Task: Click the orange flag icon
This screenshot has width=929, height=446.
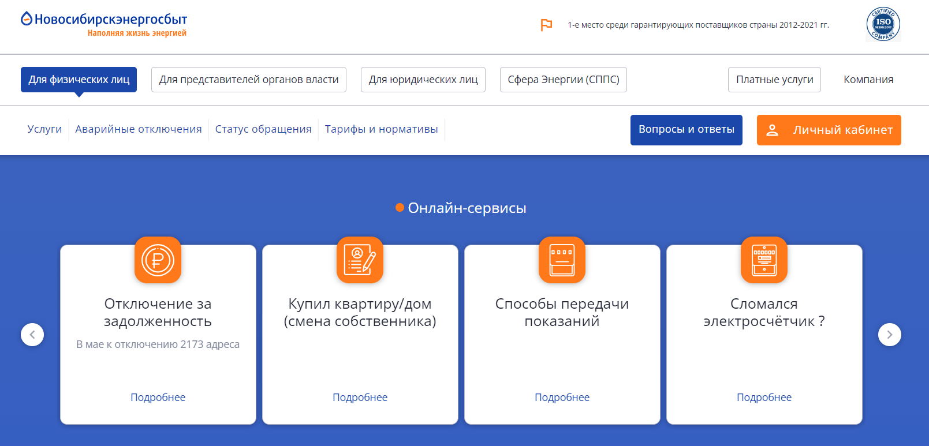Action: click(x=546, y=25)
